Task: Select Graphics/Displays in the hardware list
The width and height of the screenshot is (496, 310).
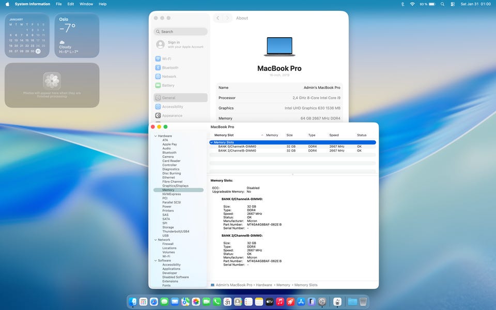Action: click(x=175, y=185)
